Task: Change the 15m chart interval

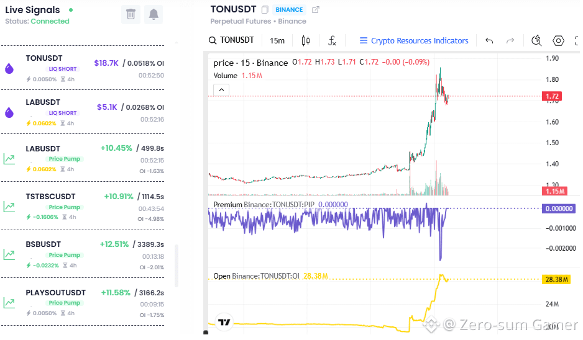Action: pyautogui.click(x=277, y=40)
